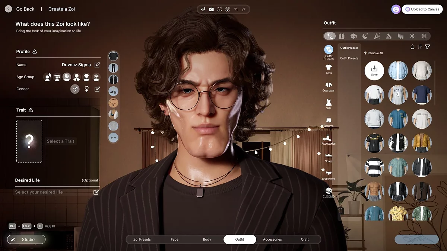Select the equipped black jacket slot

coord(113,79)
